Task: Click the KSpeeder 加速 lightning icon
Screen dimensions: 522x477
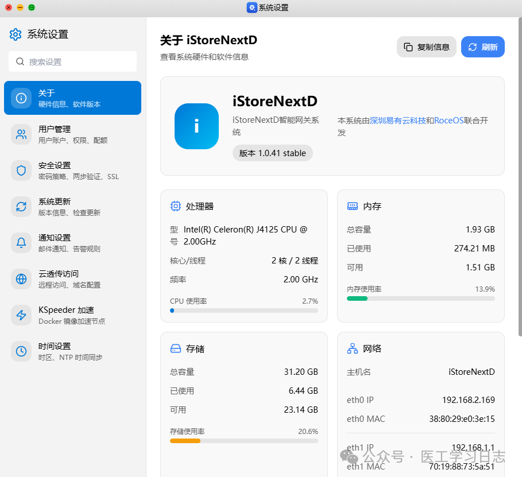Action: [21, 315]
